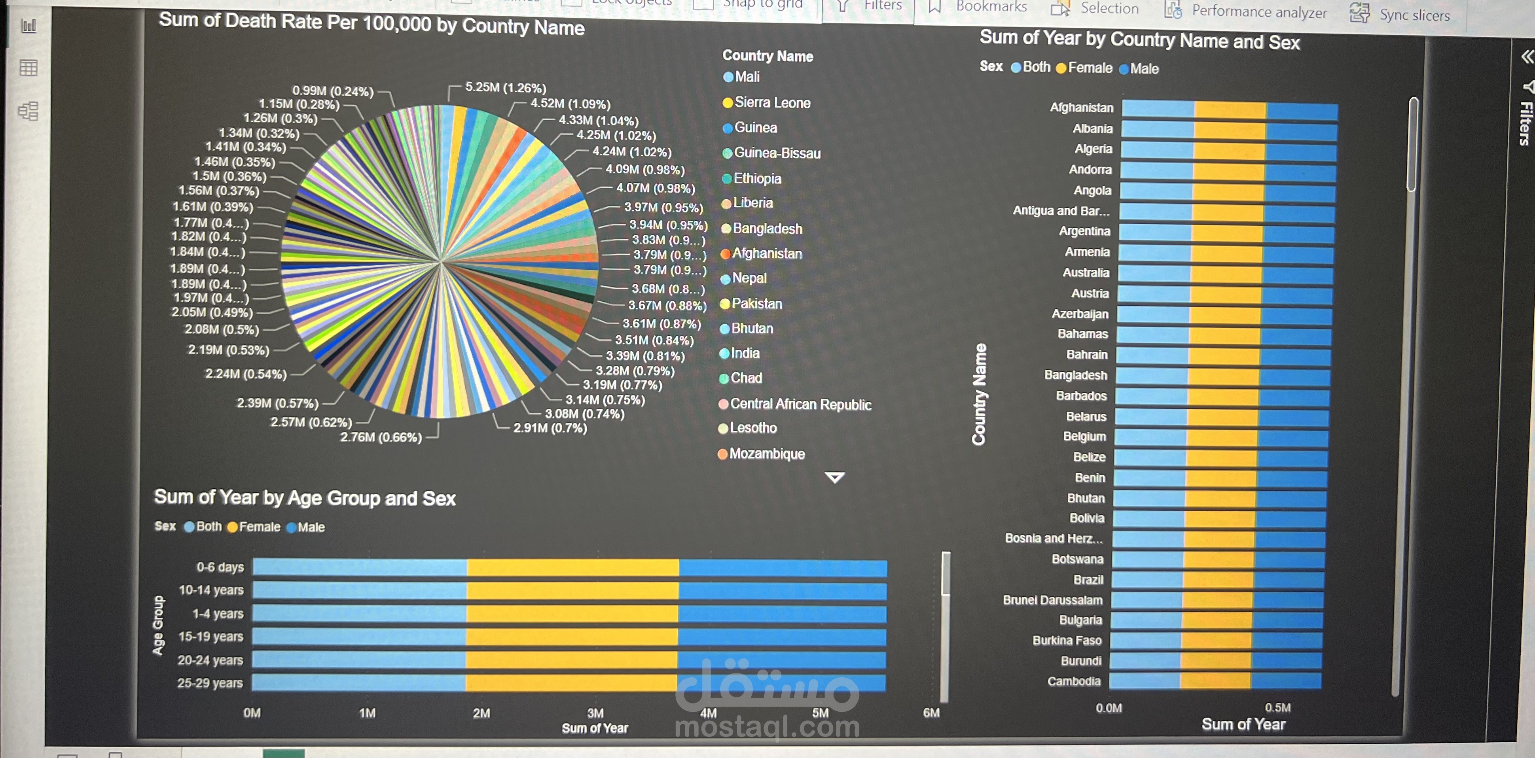The width and height of the screenshot is (1535, 758).
Task: Click the Liberia legend color dot
Action: pos(726,204)
